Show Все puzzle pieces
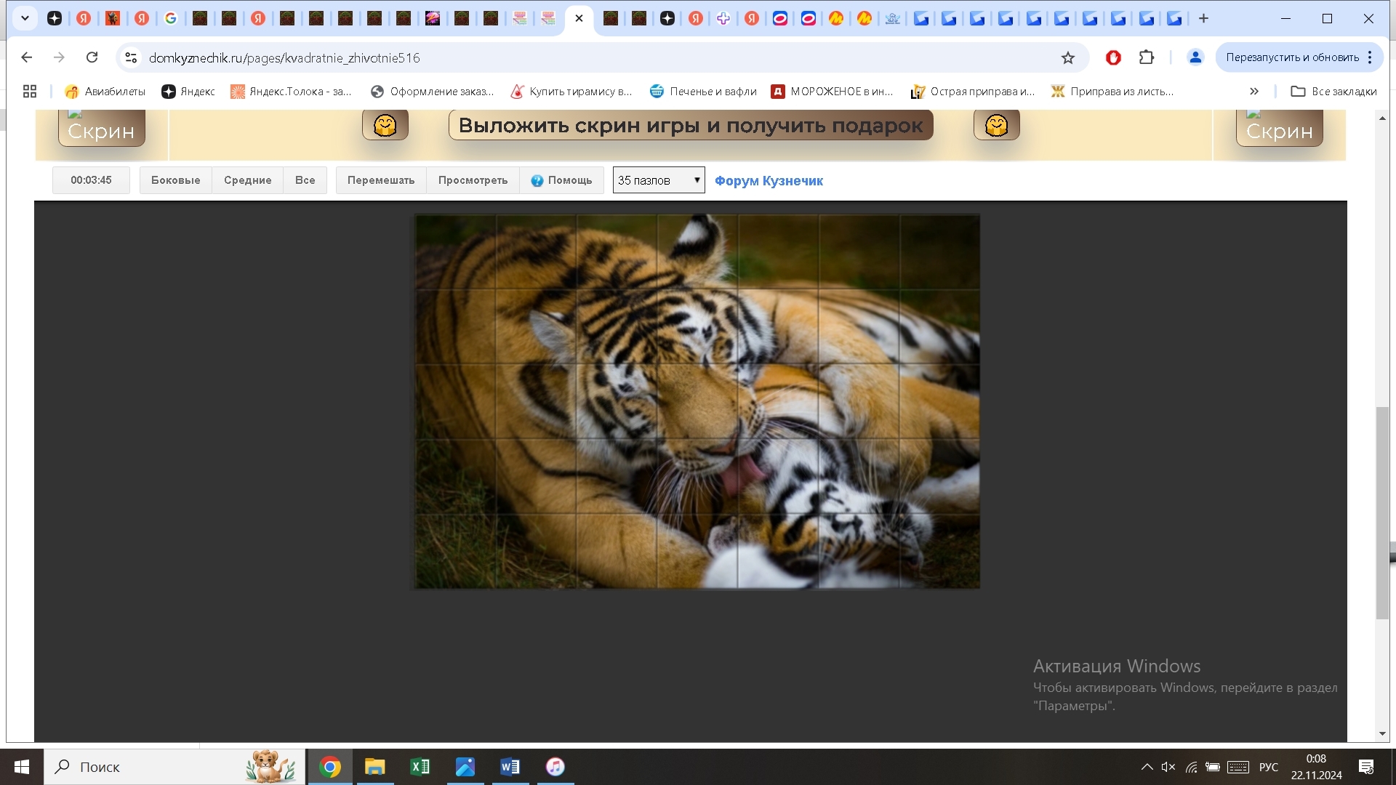Viewport: 1396px width, 785px height. pos(305,180)
